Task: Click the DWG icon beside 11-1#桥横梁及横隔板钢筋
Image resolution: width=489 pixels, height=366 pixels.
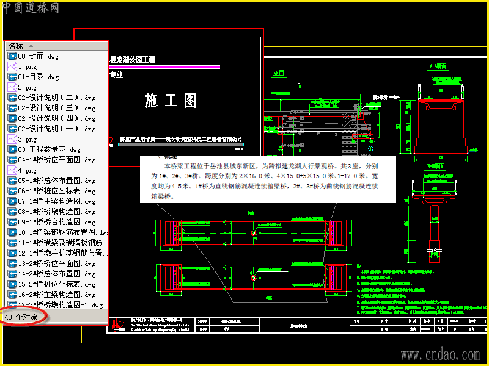Action: point(12,243)
